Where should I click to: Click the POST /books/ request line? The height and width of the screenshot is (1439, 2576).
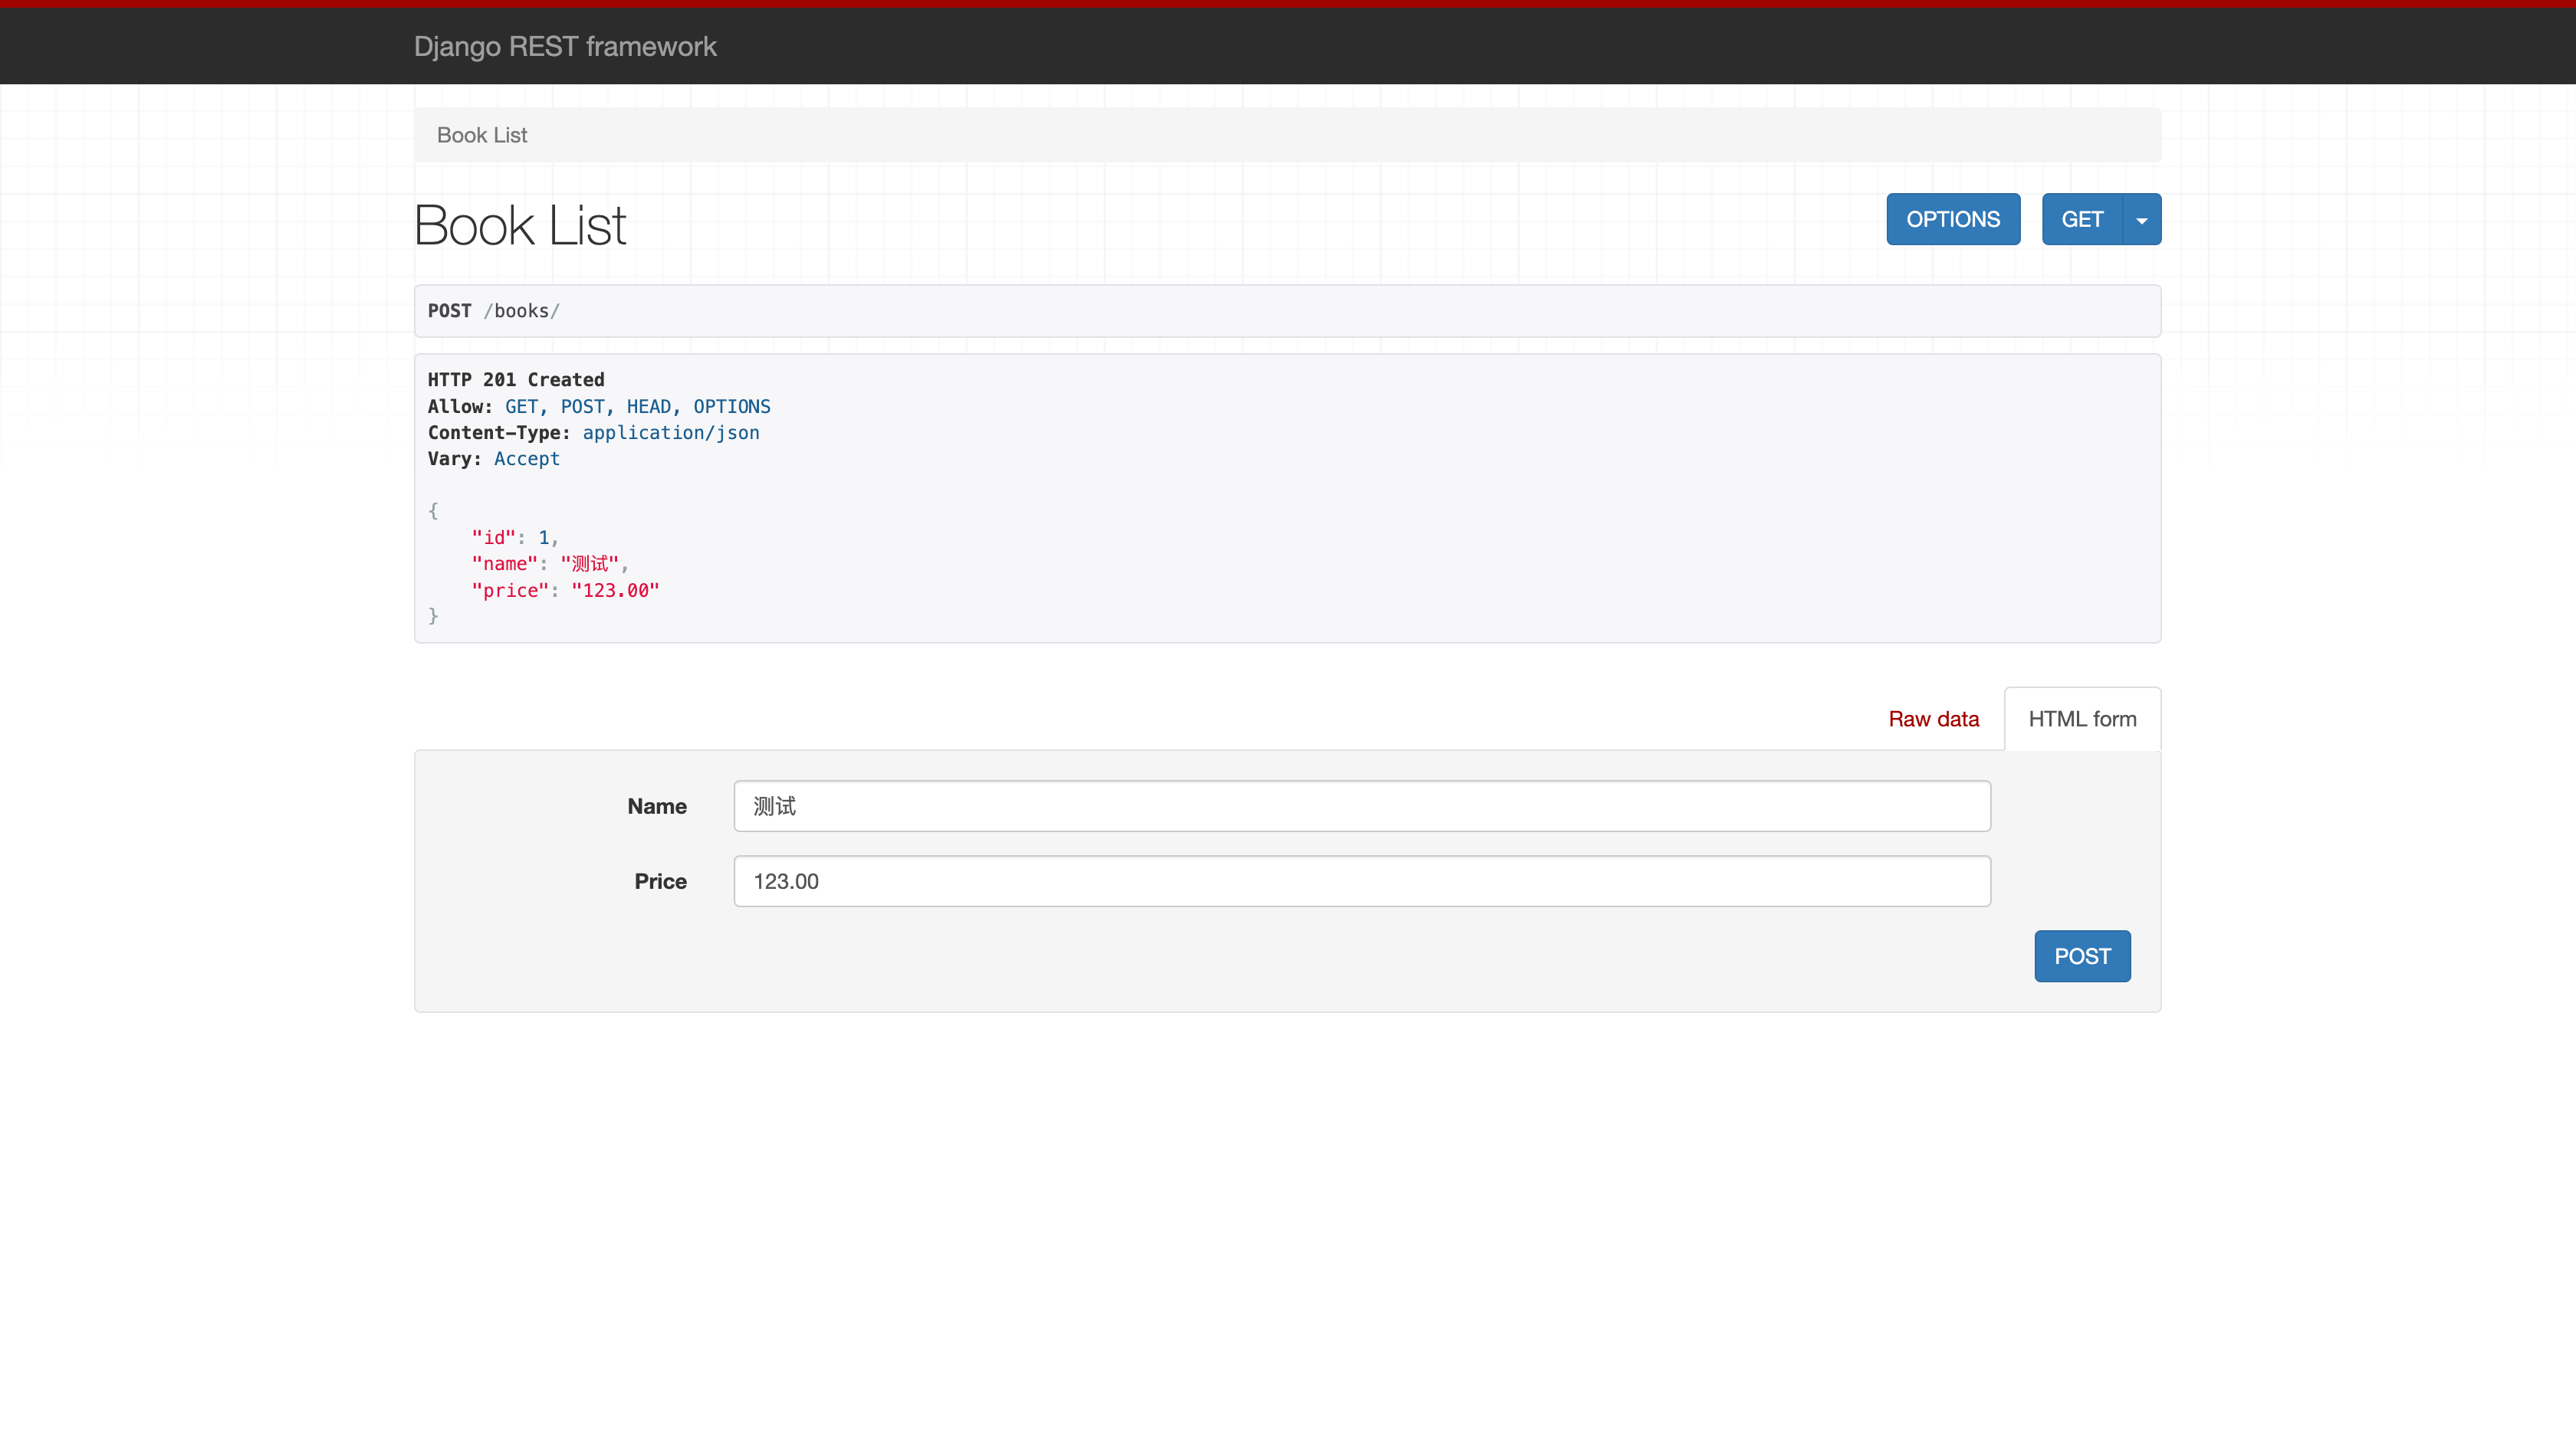[494, 311]
